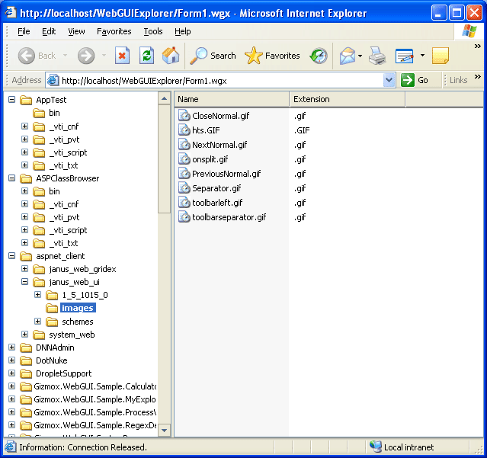Expand the system_web folder
The image size is (487, 458).
[25, 335]
